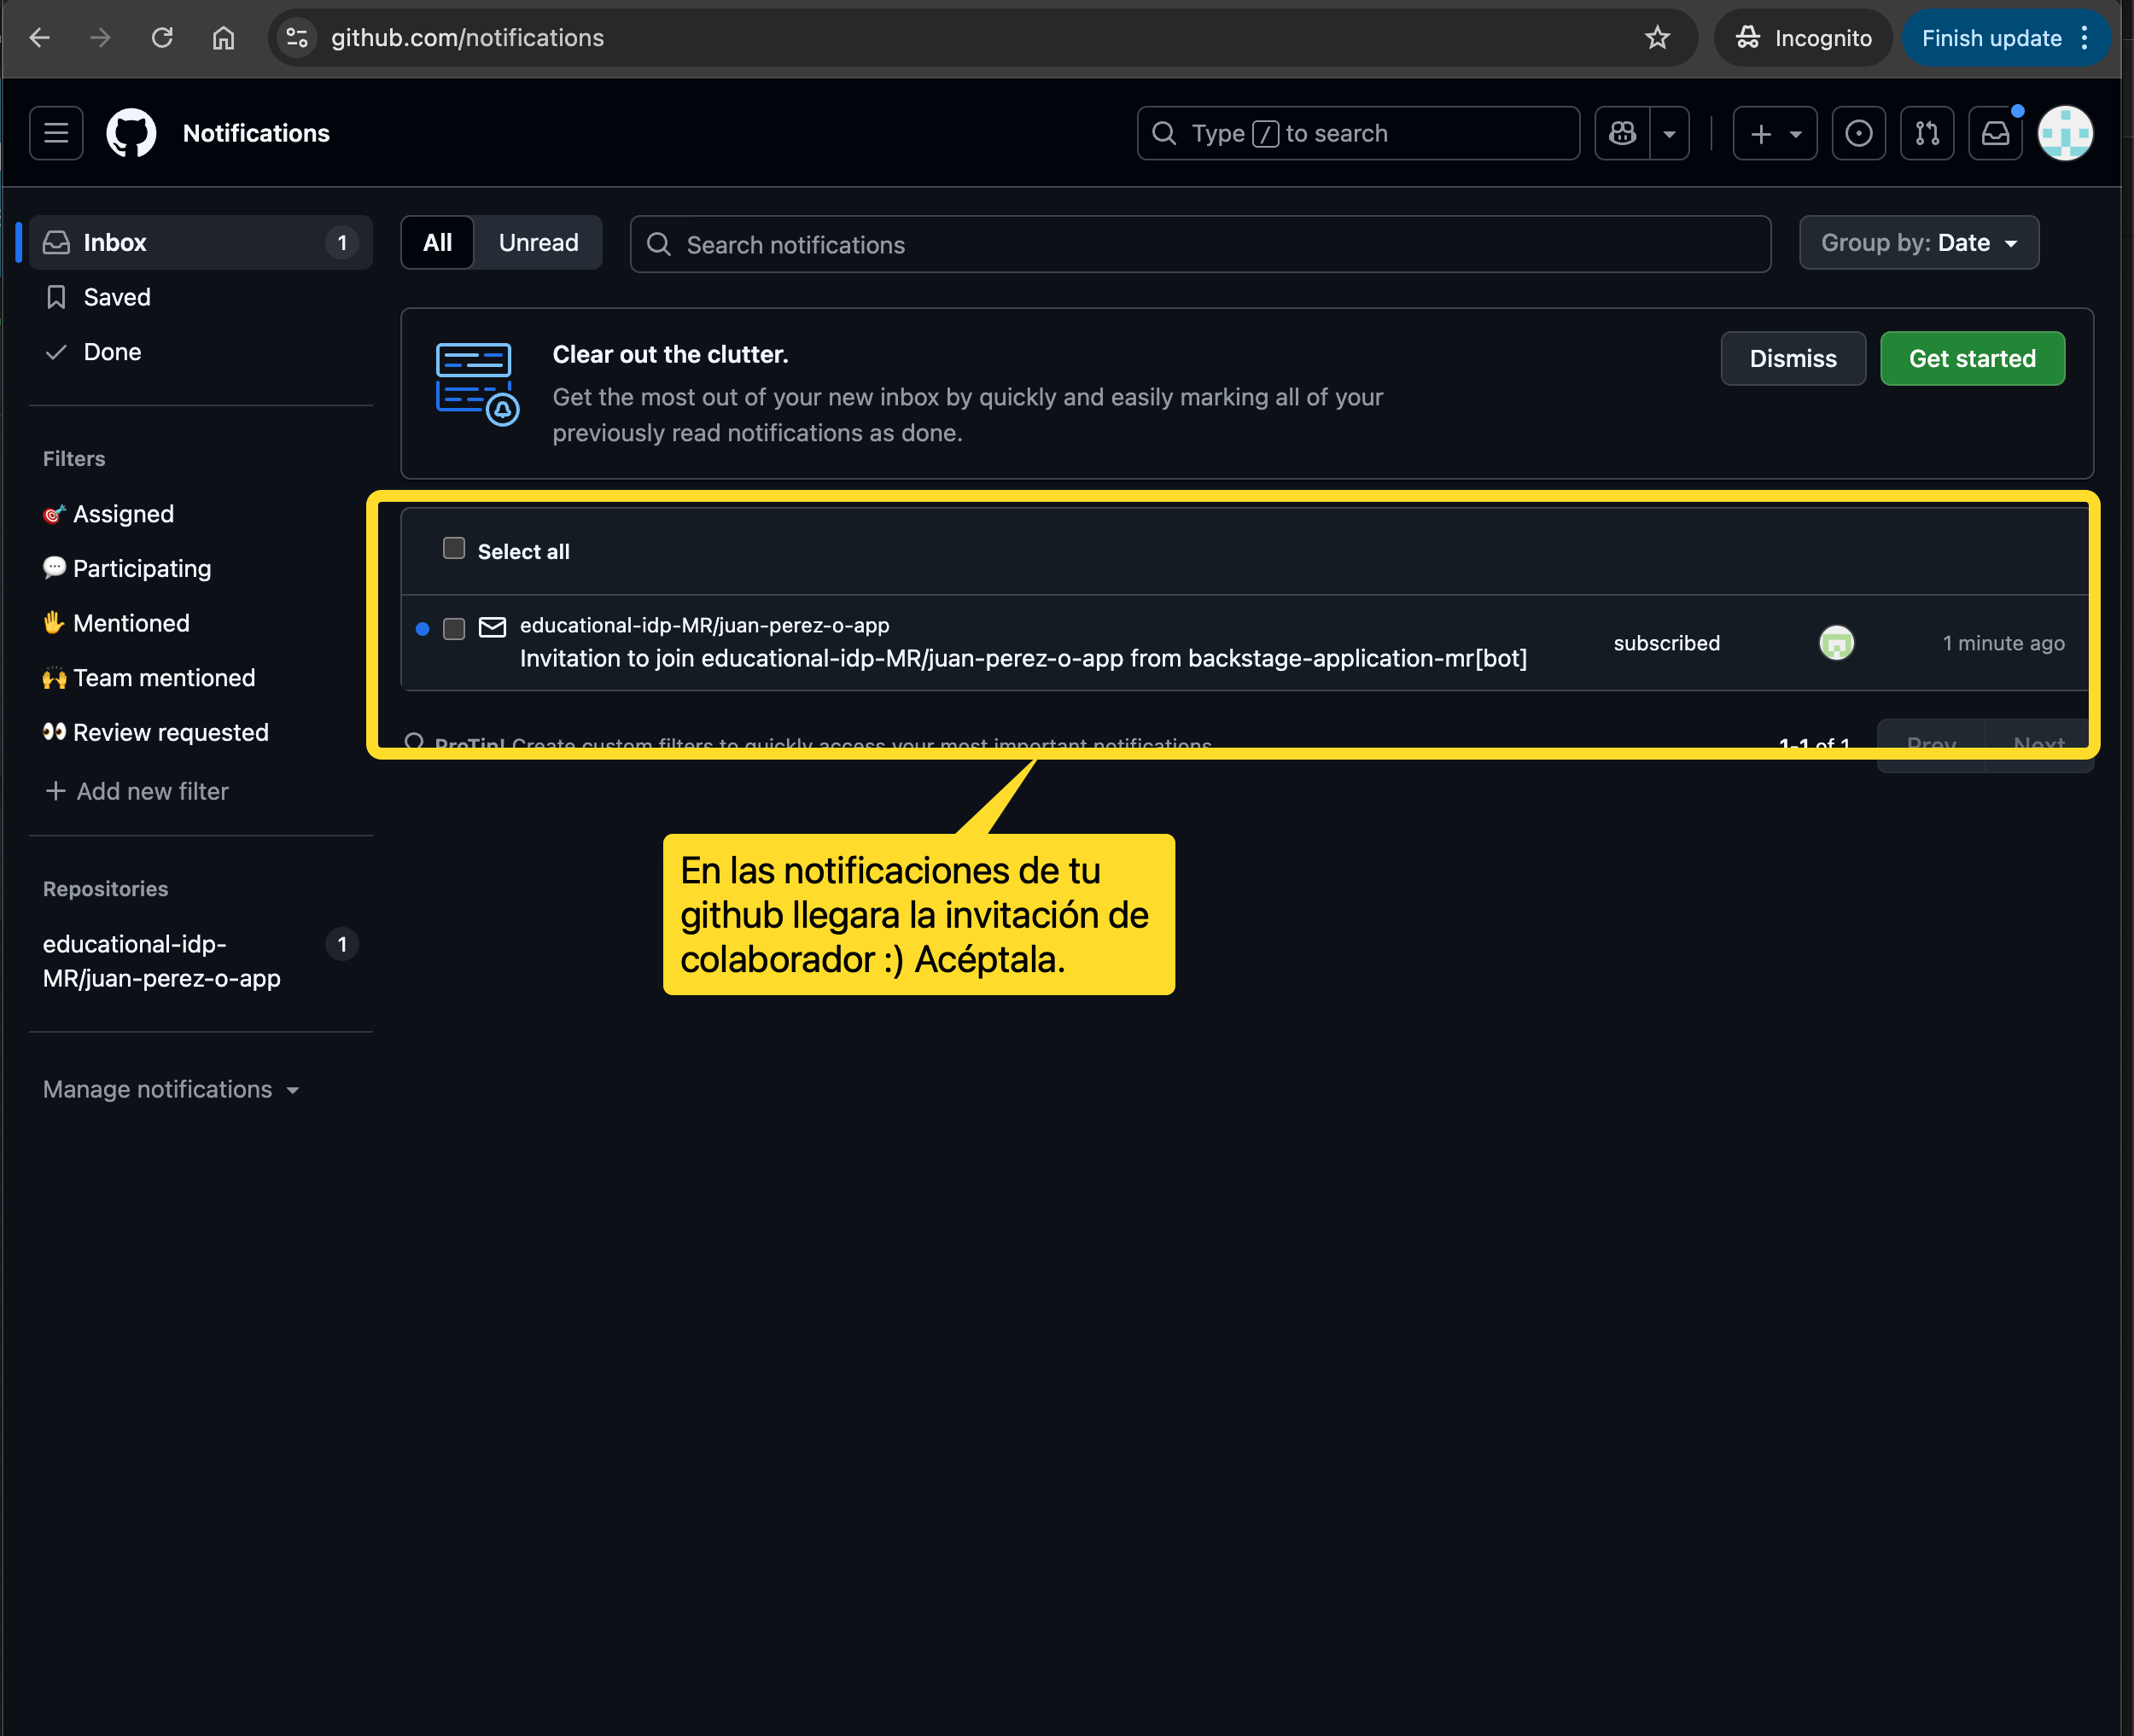Open the Issues icon in header
Screen dimensions: 2134x1736
point(1858,133)
